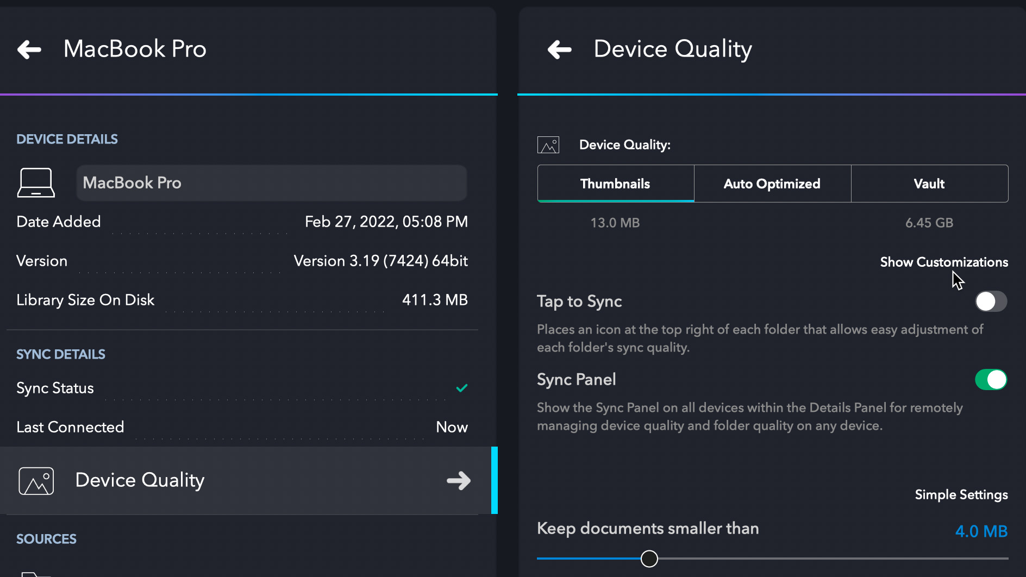This screenshot has width=1026, height=577.
Task: Click the Library Size On Disk label
Action: [x=85, y=300]
